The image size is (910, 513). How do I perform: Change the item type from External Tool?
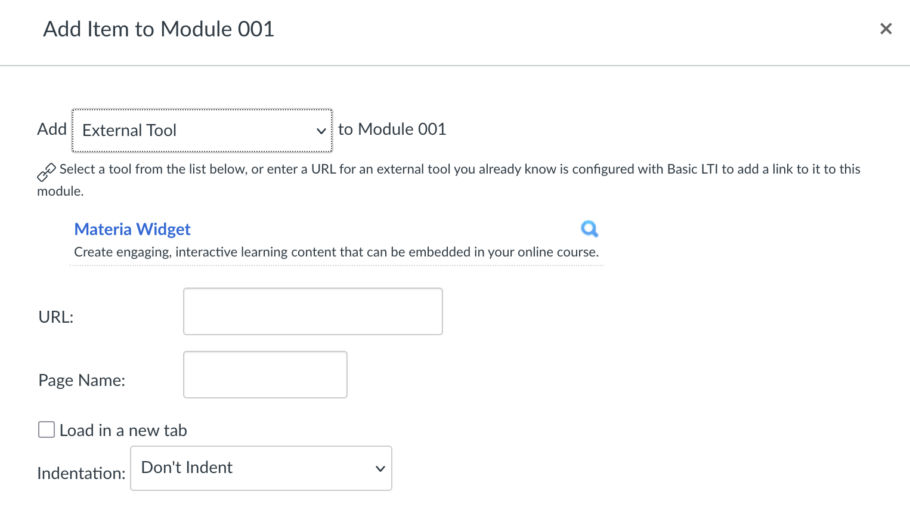[x=202, y=130]
